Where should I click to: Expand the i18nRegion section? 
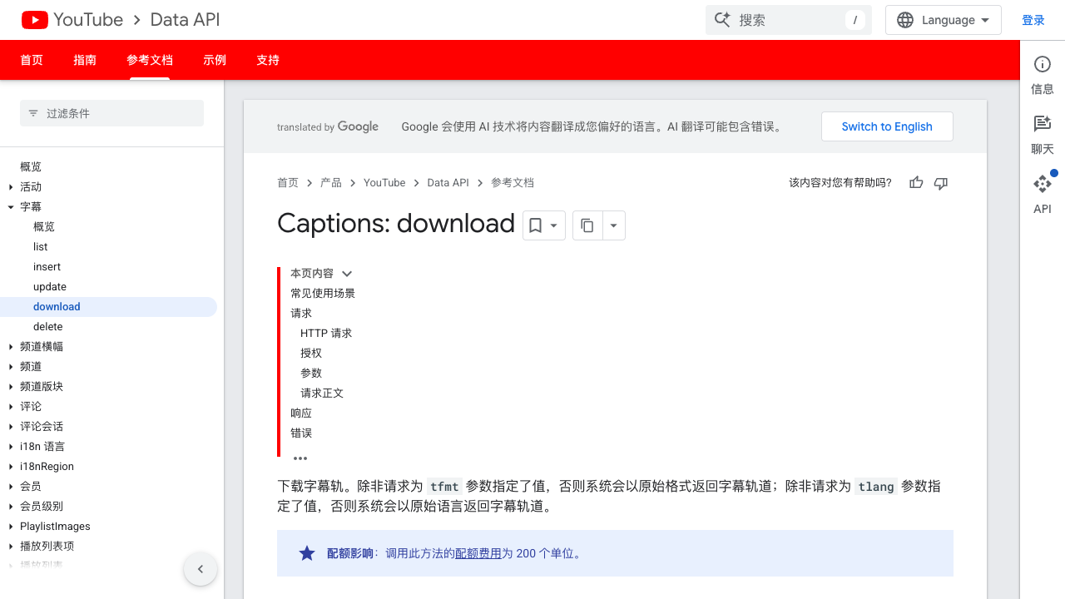11,467
